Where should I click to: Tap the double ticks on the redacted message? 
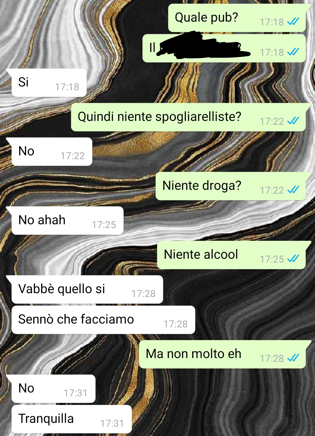click(293, 52)
